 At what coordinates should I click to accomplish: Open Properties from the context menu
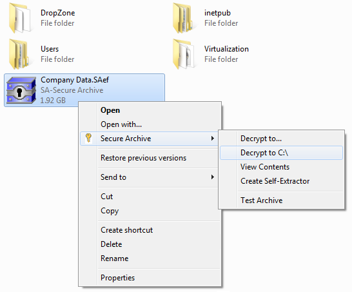[117, 278]
